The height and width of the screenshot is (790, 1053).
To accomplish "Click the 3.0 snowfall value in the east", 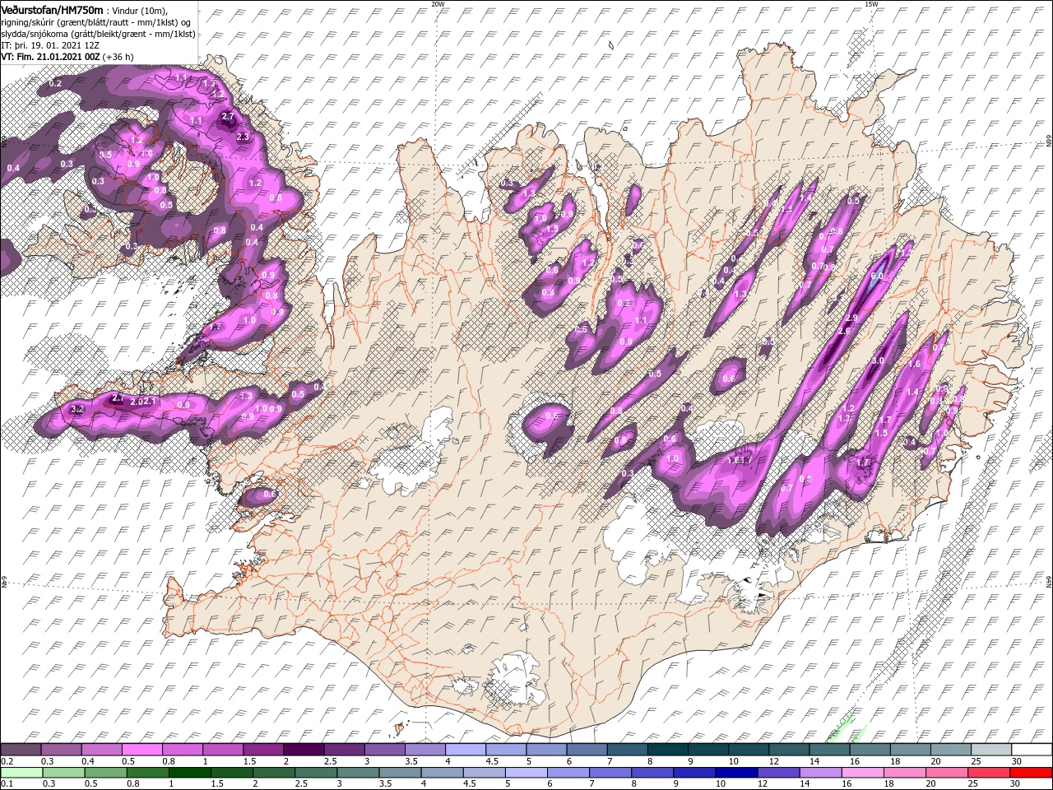I will pos(877,360).
